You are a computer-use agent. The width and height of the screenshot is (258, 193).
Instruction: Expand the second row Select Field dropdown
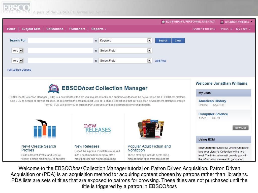pos(149,51)
